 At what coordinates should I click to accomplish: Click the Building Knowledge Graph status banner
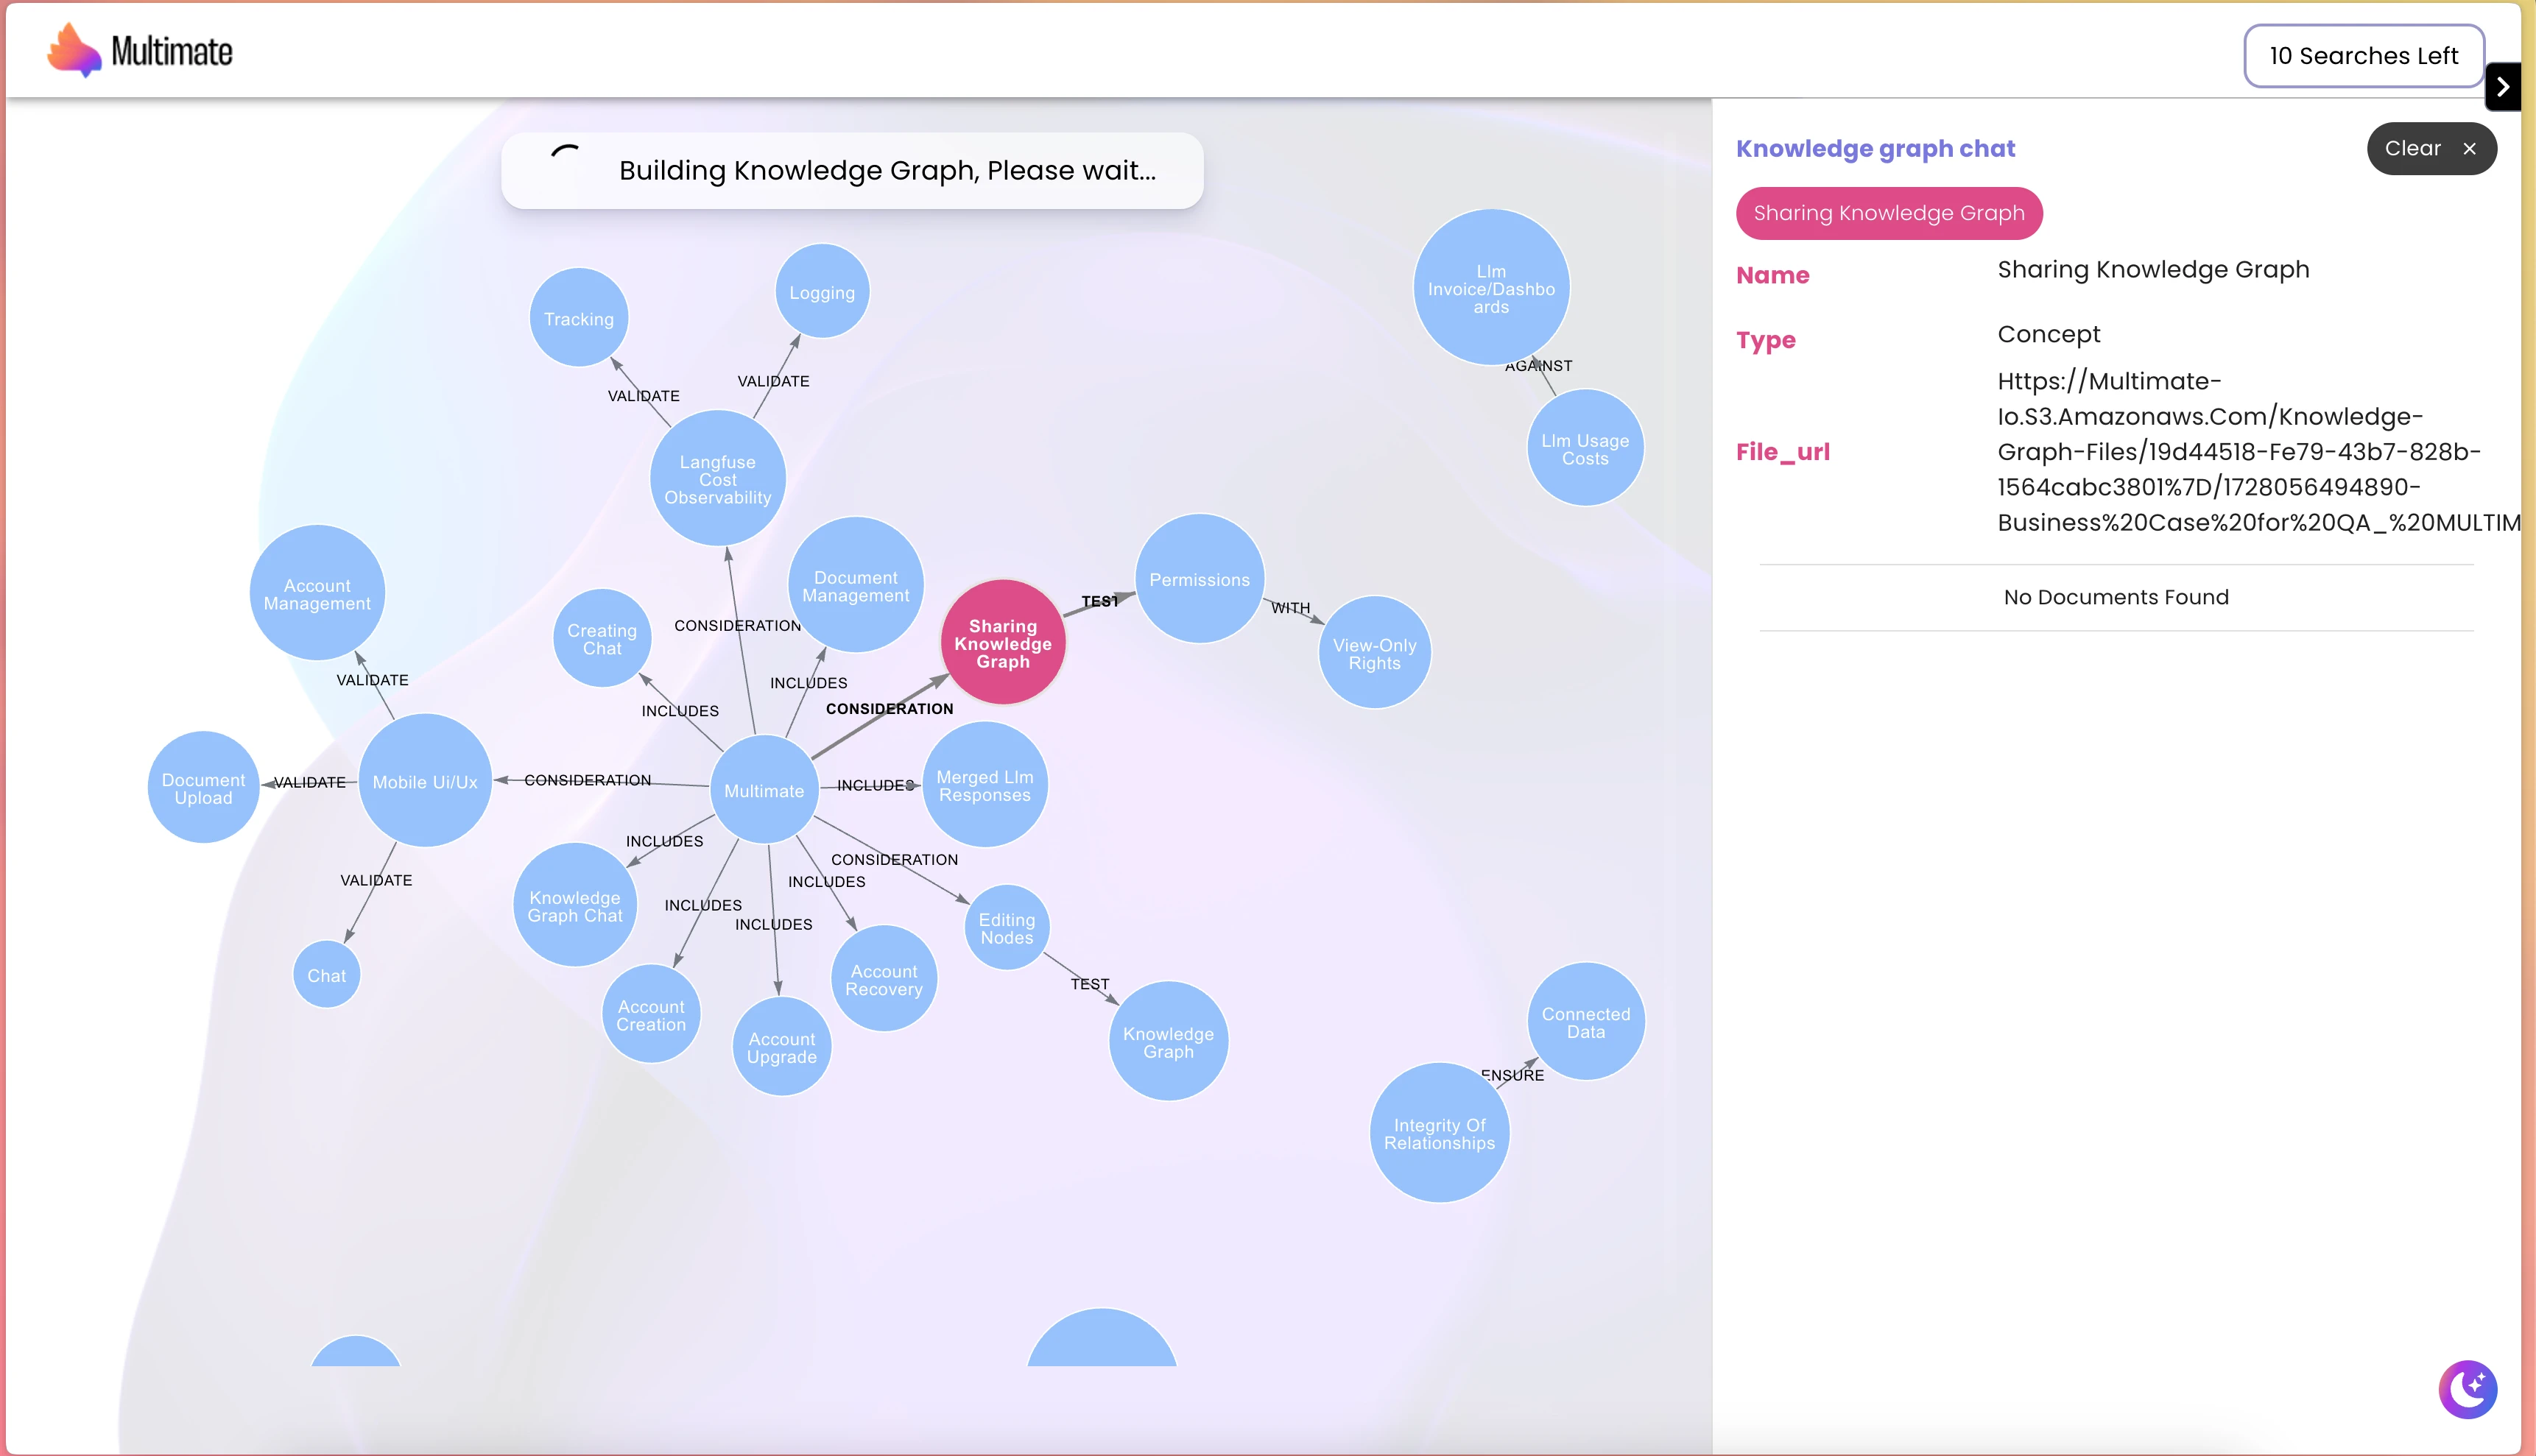tap(853, 171)
